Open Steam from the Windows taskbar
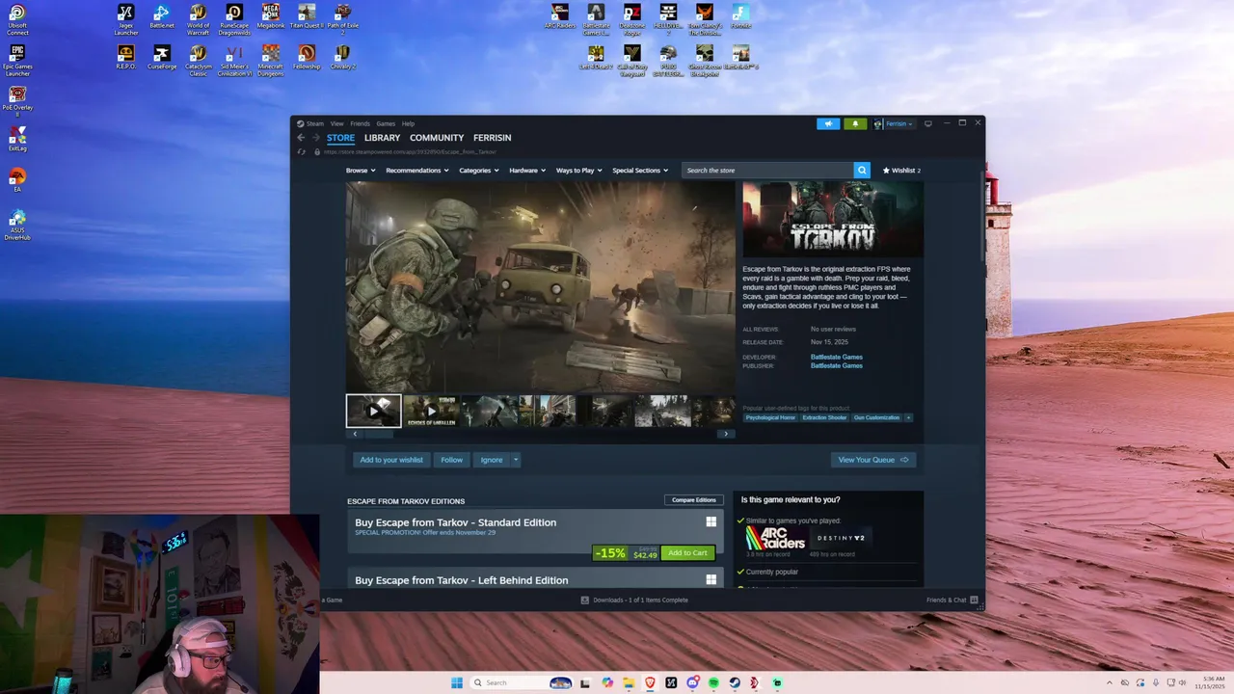The width and height of the screenshot is (1234, 694). [735, 682]
